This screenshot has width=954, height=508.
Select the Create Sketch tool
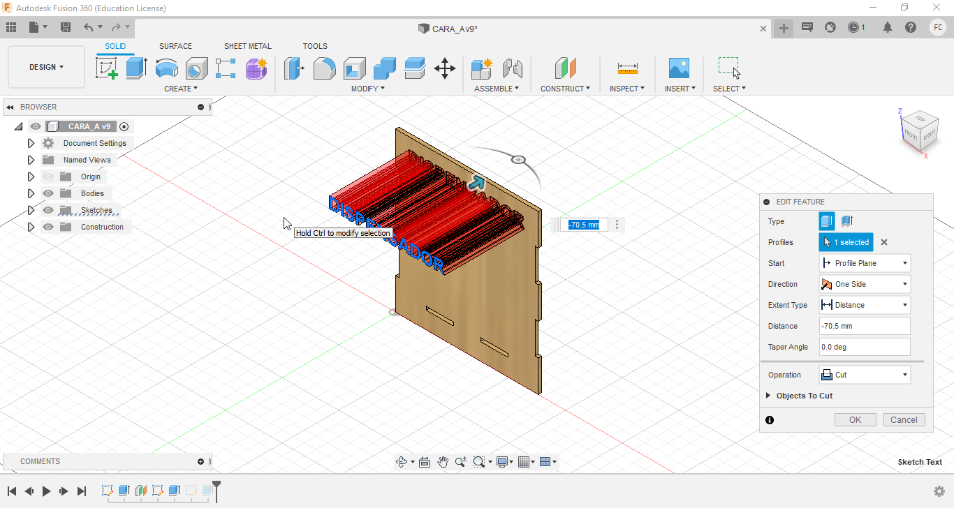click(106, 68)
